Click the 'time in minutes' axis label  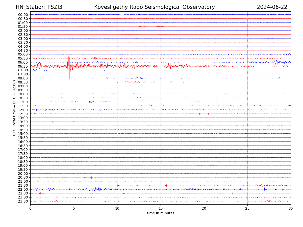[161, 213]
